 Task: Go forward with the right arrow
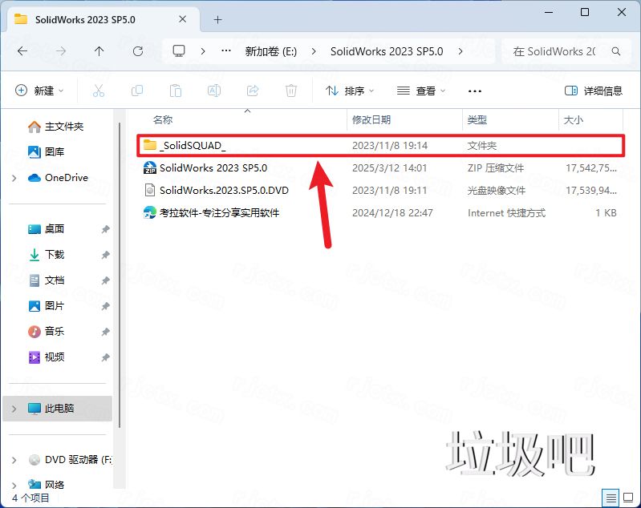61,51
